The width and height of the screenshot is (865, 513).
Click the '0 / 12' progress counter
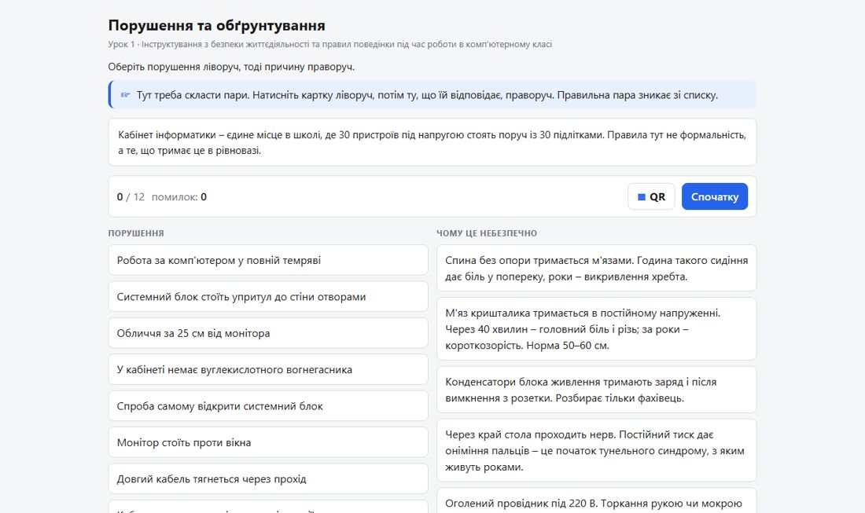tap(131, 196)
